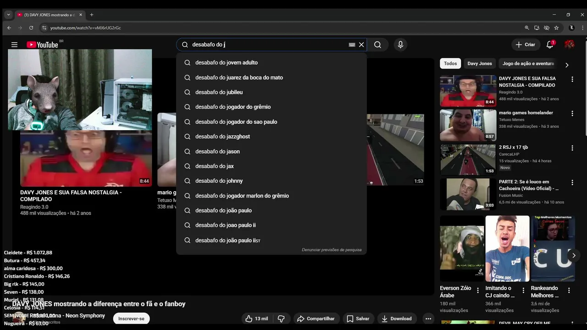
Task: Open the account avatar menu
Action: pos(570,44)
